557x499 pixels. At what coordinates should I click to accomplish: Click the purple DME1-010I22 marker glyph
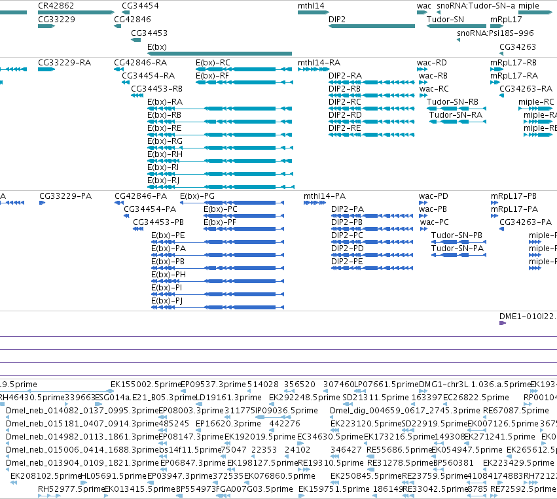coord(503,323)
